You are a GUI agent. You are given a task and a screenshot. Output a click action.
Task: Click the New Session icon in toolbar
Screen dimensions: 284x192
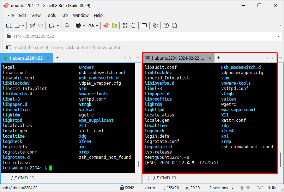(9, 25)
